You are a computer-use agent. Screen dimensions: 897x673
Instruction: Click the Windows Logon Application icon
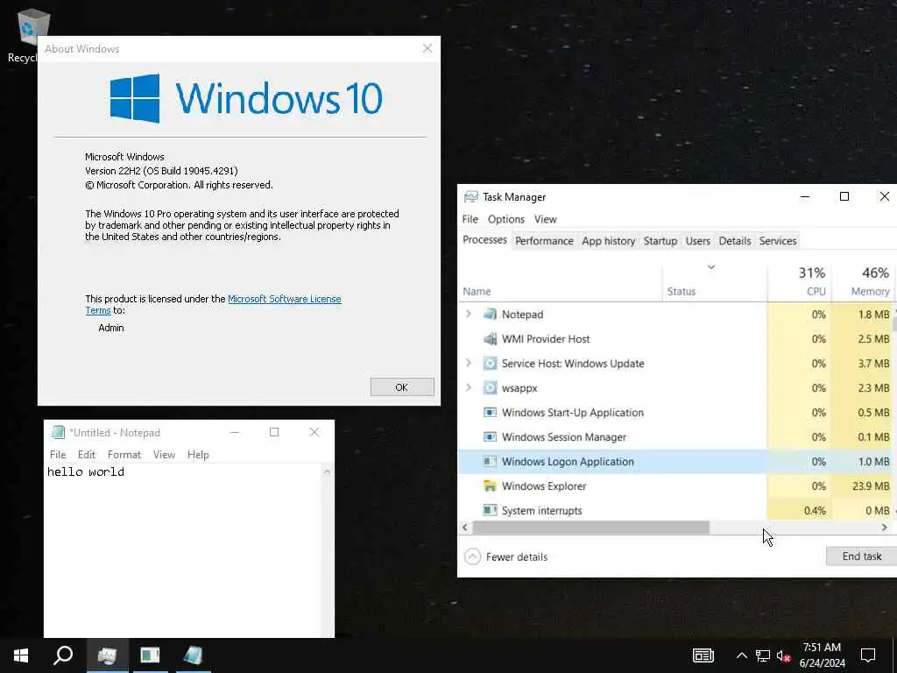pyautogui.click(x=490, y=461)
